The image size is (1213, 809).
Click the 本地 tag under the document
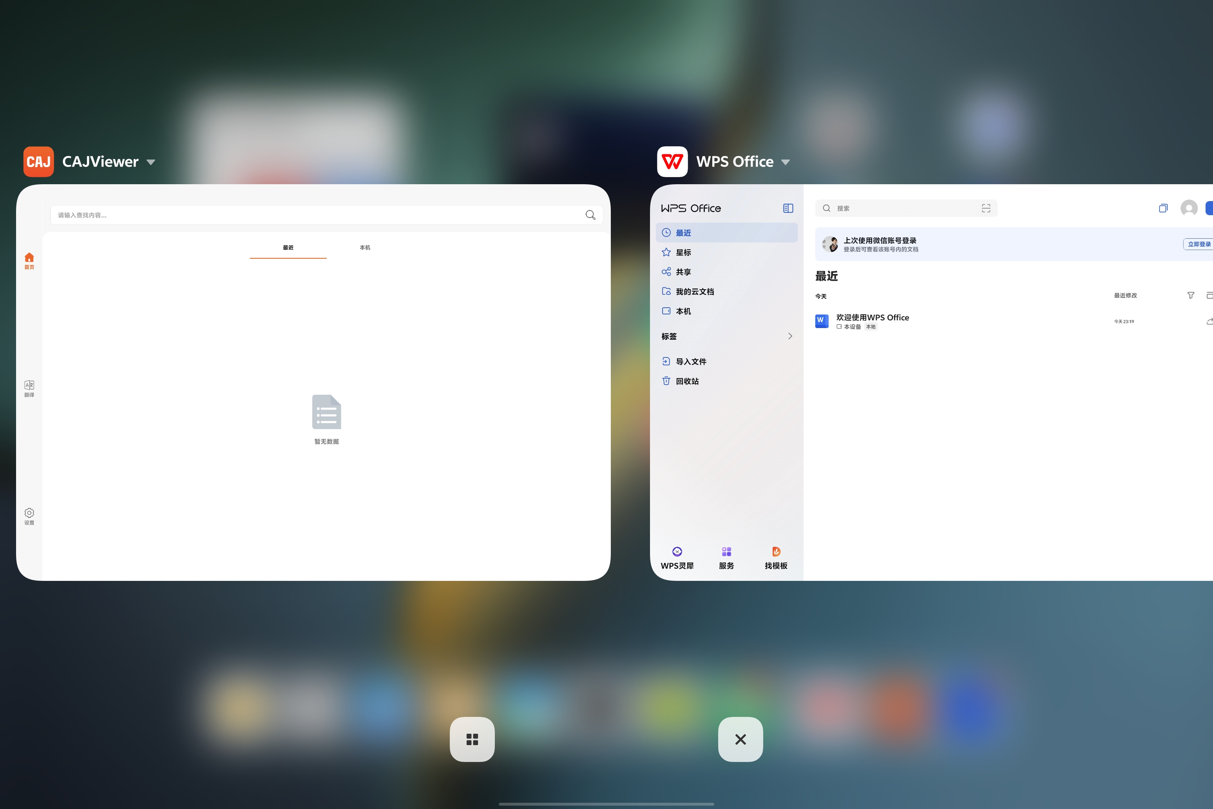pos(871,327)
